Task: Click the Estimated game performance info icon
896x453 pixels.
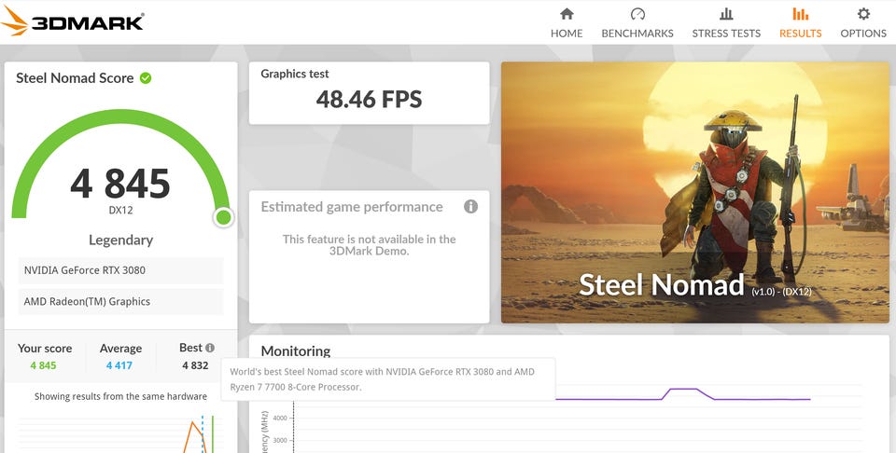Action: point(471,206)
